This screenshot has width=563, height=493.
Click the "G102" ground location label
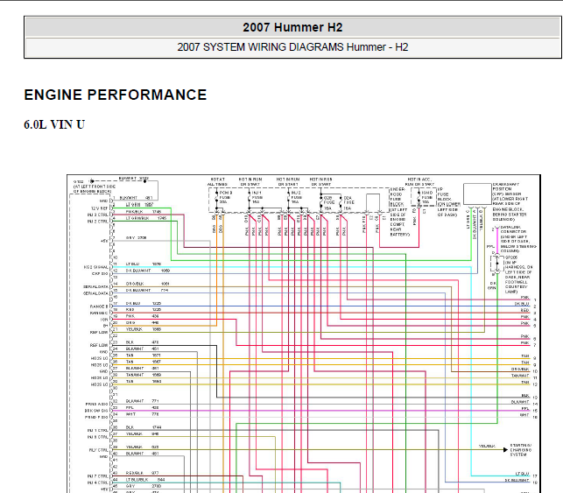79,181
